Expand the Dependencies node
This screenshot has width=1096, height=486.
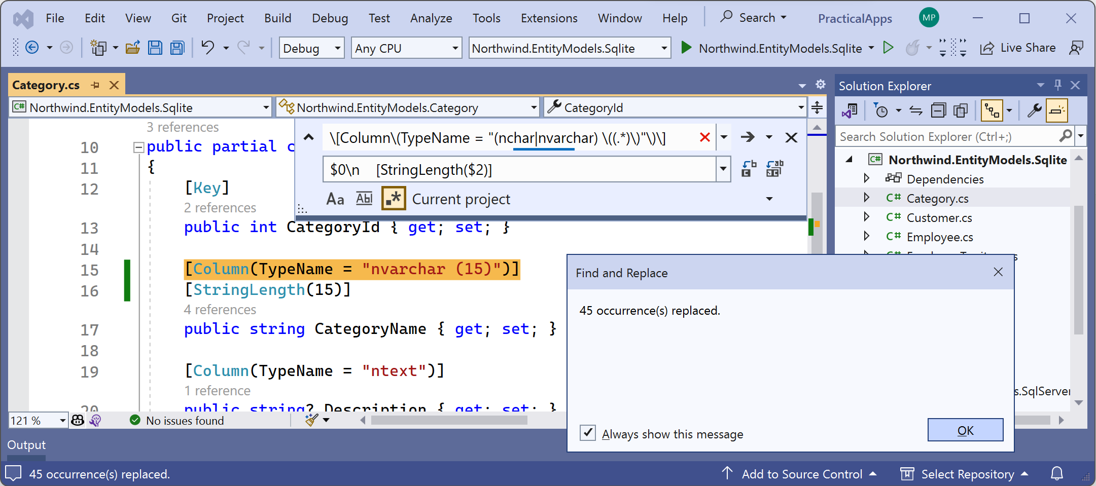pyautogui.click(x=866, y=178)
